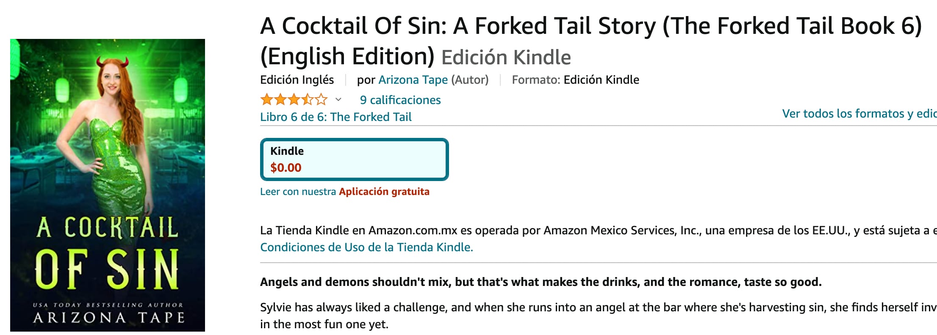This screenshot has height=335, width=937.
Task: Click the A Cocktail Of Sin product title
Action: (x=590, y=26)
